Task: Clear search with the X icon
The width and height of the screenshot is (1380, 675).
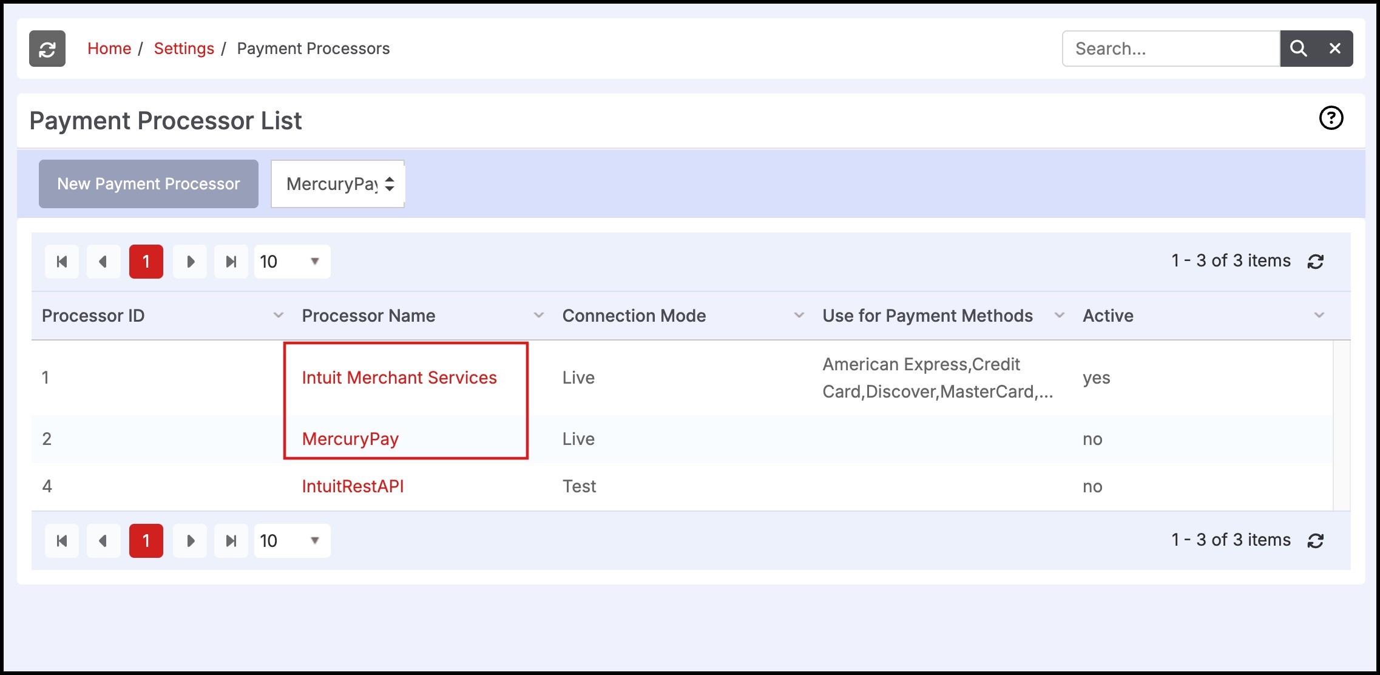Action: (x=1334, y=49)
